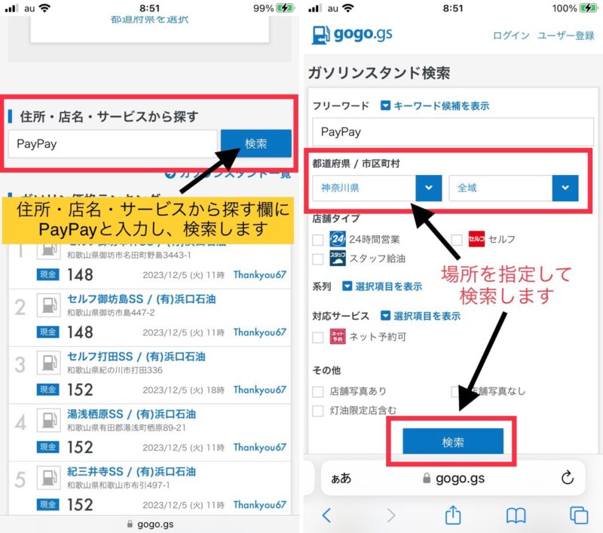Click the ネット予約 icon
This screenshot has width=603, height=533.
(337, 336)
